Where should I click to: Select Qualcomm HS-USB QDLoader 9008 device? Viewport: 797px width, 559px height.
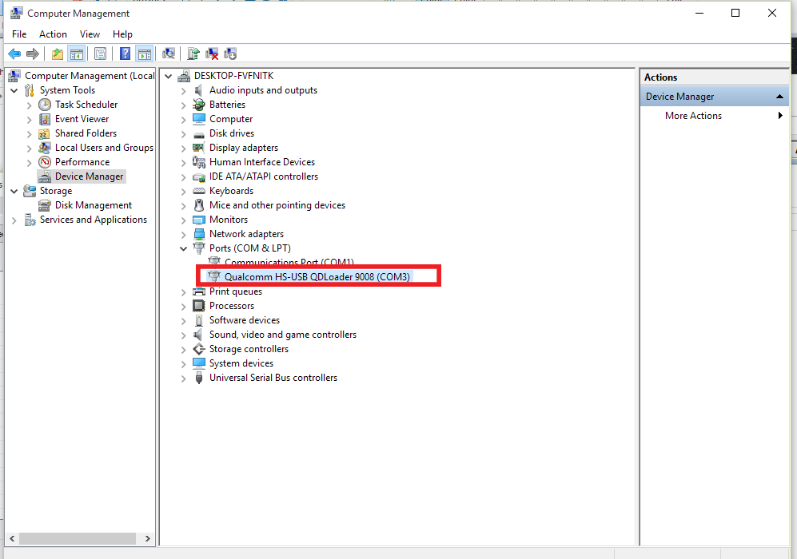317,277
